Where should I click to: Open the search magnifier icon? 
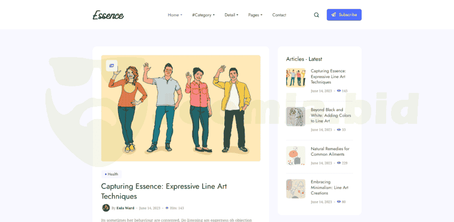(x=316, y=15)
